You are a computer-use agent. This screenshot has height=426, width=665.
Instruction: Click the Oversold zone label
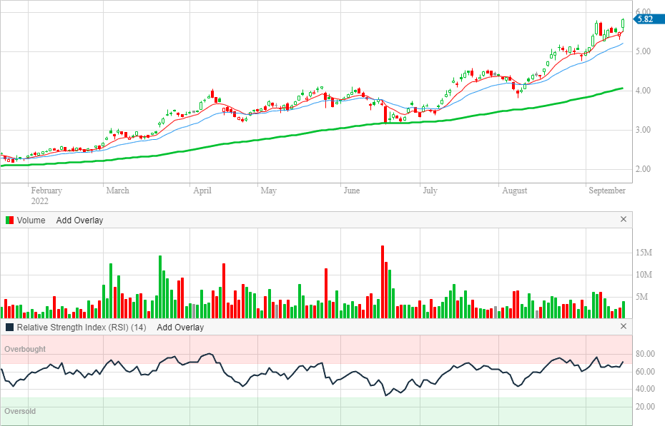point(20,411)
